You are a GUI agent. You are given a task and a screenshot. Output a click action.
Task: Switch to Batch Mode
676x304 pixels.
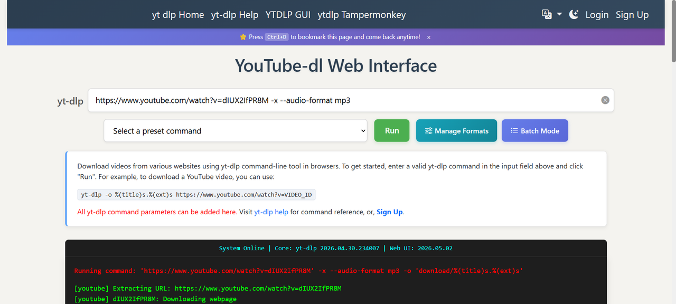click(534, 131)
